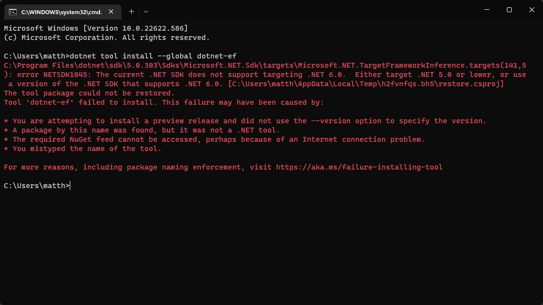The width and height of the screenshot is (543, 305).
Task: Maximize the terminal window
Action: 509,10
